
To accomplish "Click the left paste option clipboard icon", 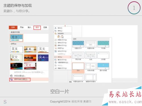I will pos(59,37).
